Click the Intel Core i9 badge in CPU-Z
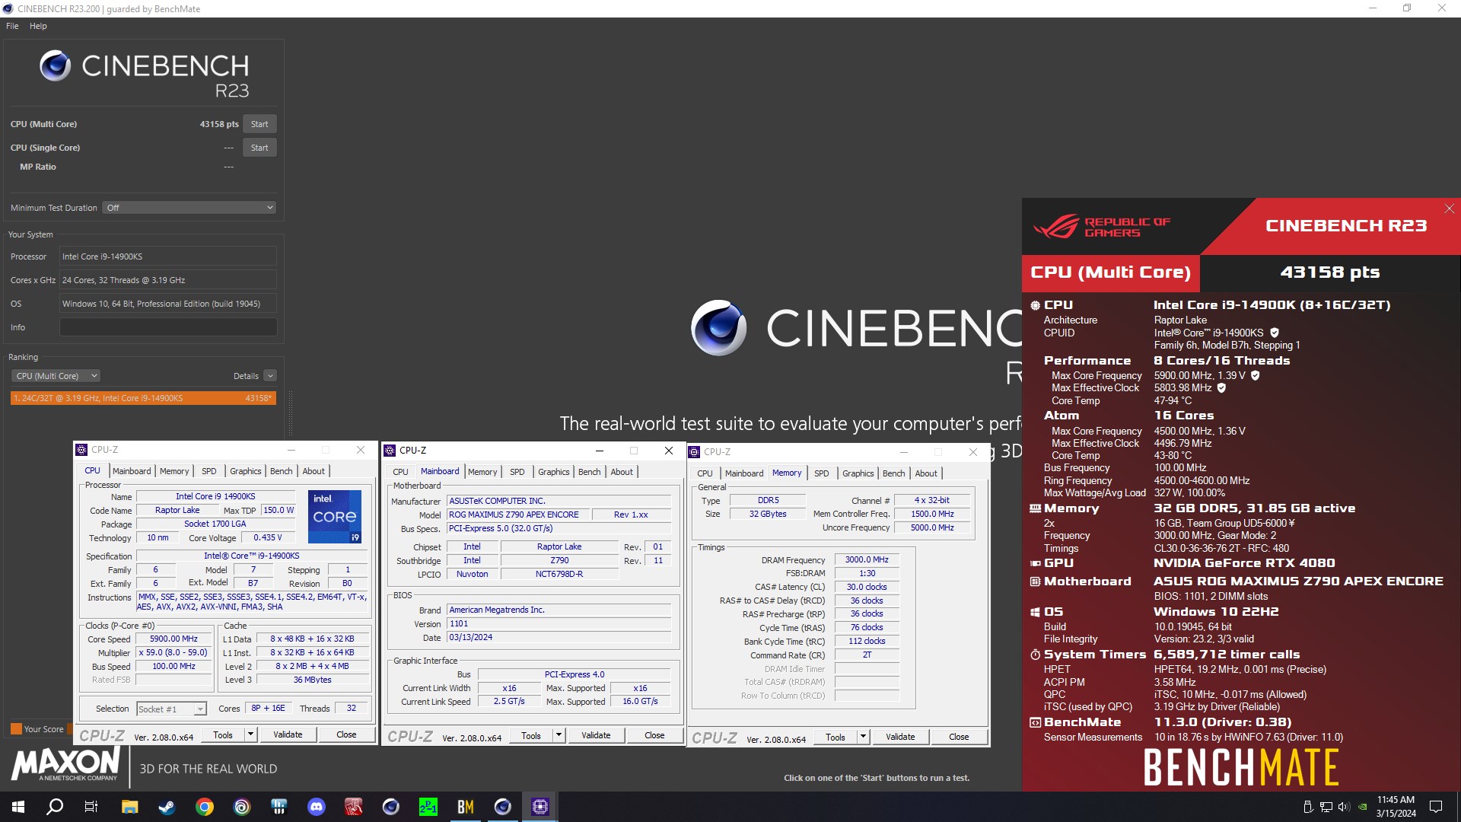 pos(334,517)
